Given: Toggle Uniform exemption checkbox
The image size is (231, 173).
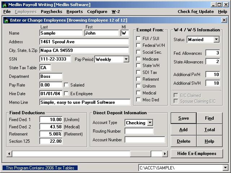Looking at the screenshot, I should point(138,86).
